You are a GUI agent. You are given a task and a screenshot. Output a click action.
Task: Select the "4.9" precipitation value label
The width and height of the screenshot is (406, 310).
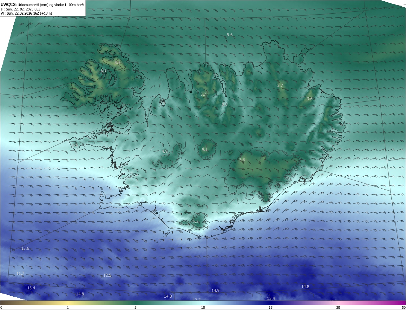tap(165, 151)
